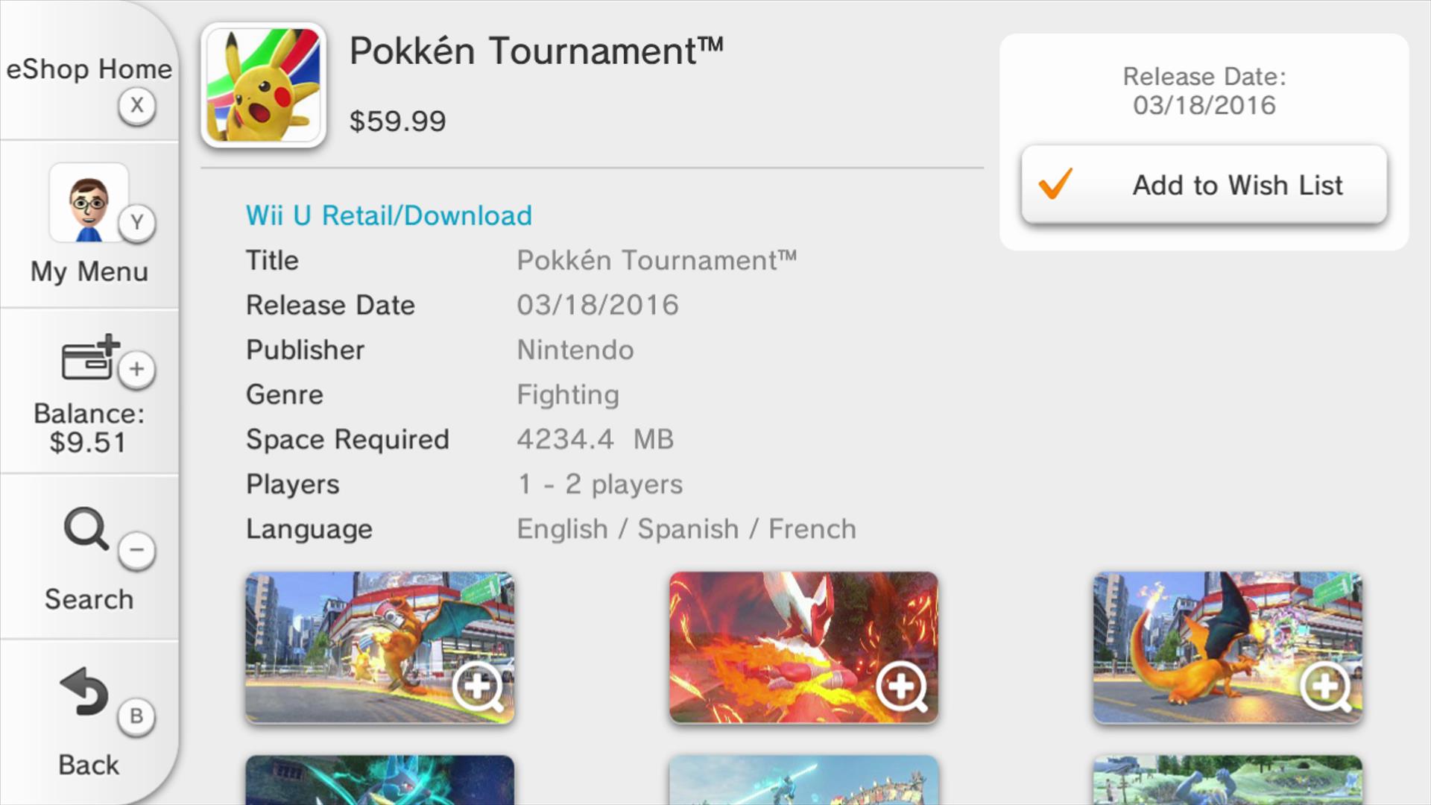Image resolution: width=1431 pixels, height=805 pixels.
Task: Enlarge third screenshot using magnifier icon
Action: [1325, 686]
